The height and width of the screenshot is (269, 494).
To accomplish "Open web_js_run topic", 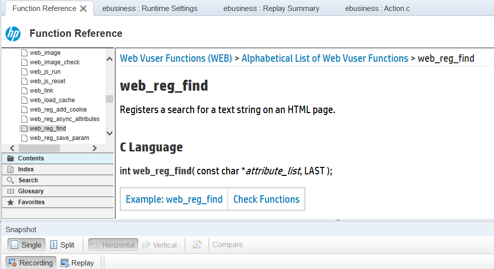I will point(45,72).
